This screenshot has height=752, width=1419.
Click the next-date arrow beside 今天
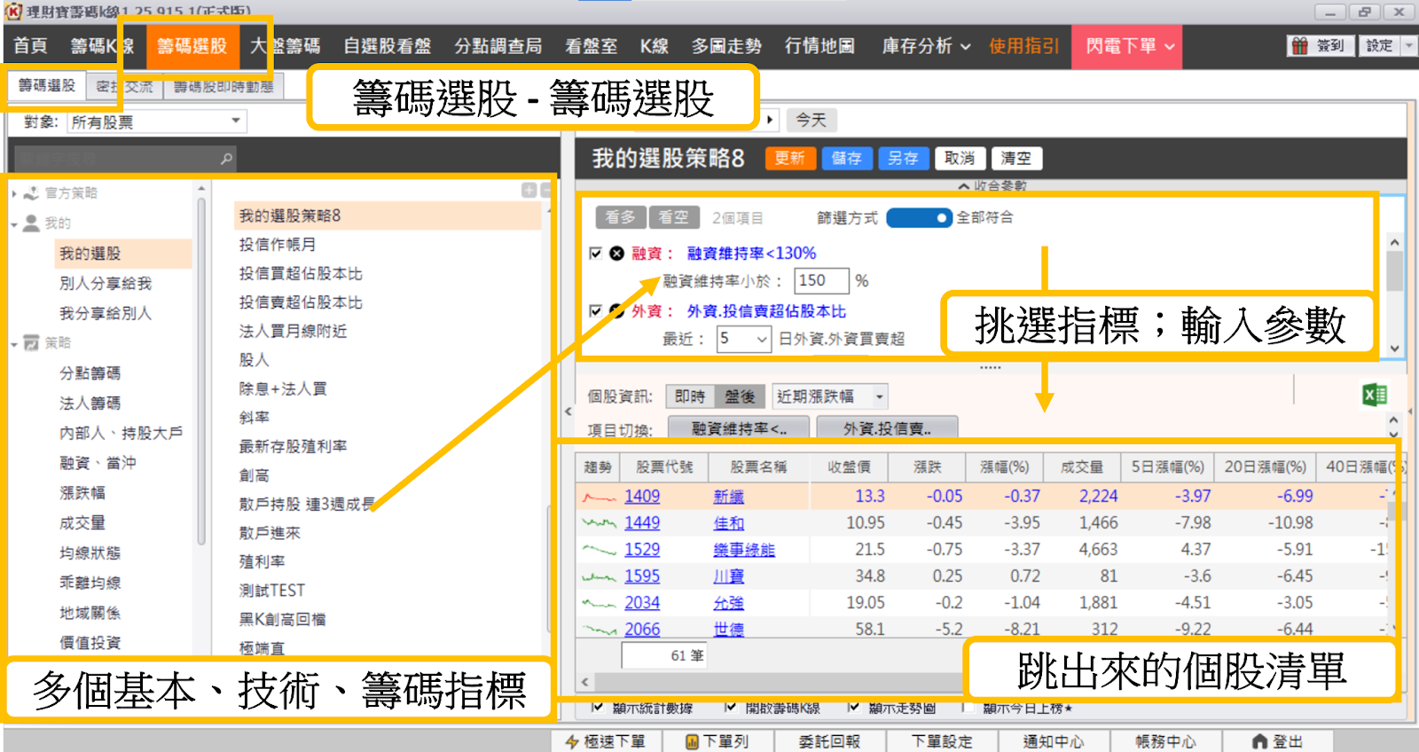point(770,119)
